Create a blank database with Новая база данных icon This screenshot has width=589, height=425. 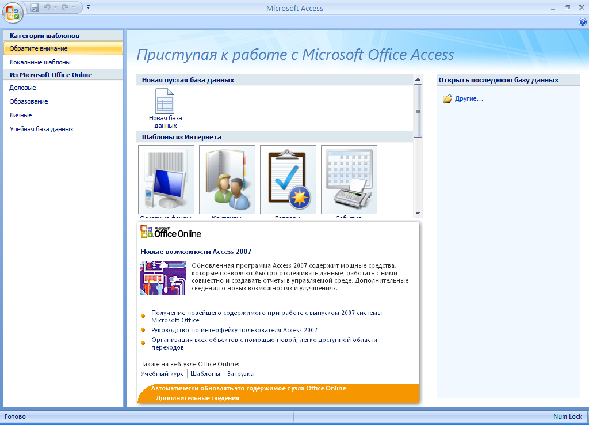[x=165, y=109]
